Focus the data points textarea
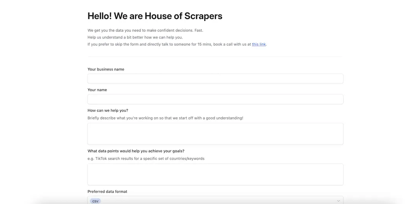Viewport: 411px width, 204px height. 215,174
